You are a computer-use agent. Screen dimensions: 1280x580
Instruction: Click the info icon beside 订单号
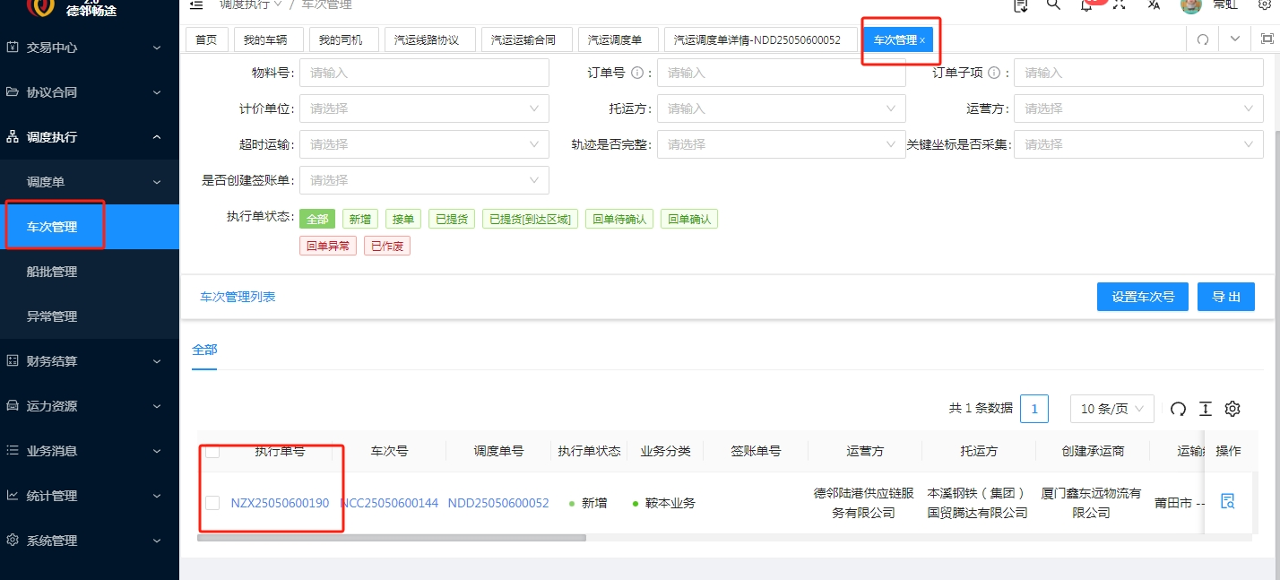tap(637, 73)
